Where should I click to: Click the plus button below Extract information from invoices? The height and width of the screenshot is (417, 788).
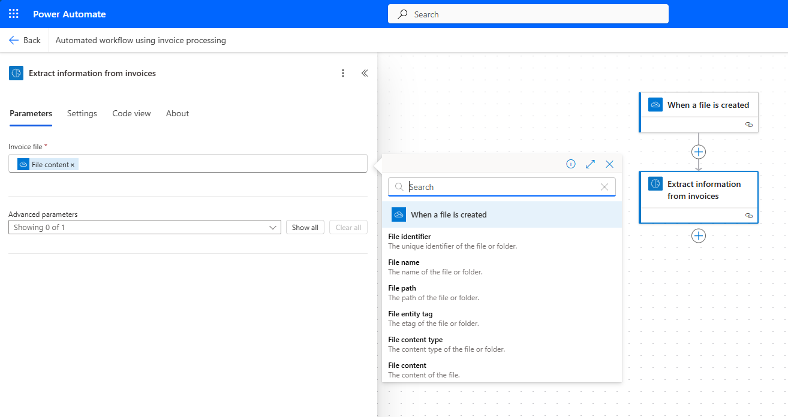pos(698,235)
